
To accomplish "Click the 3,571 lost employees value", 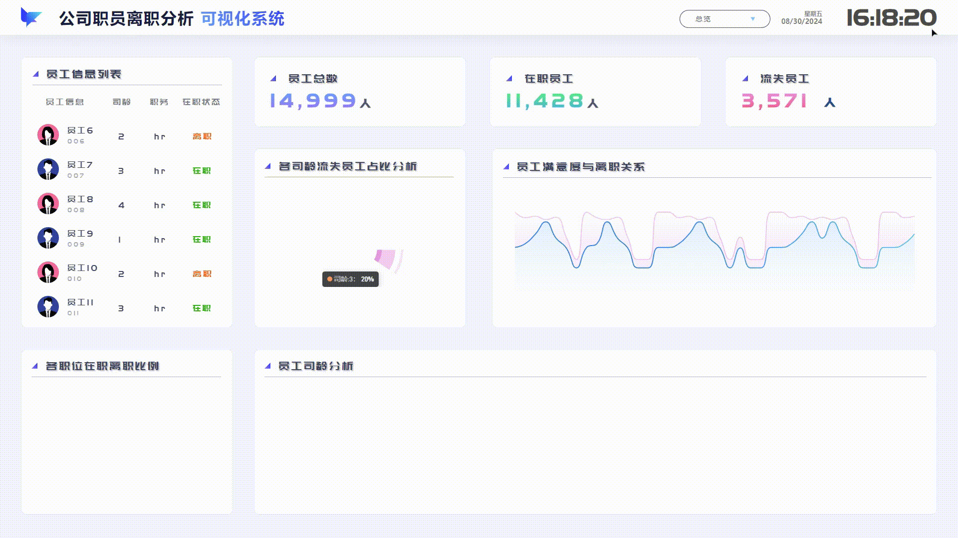I will click(x=774, y=101).
